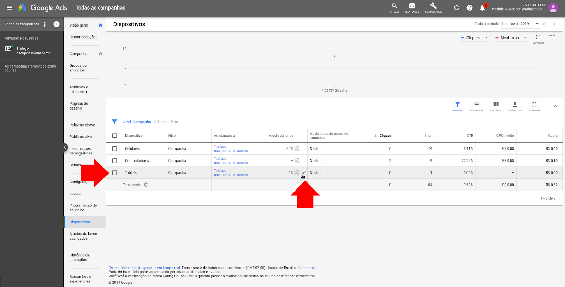Image resolution: width=565 pixels, height=287 pixels.
Task: Click the data point on chart
Action: pos(334,56)
